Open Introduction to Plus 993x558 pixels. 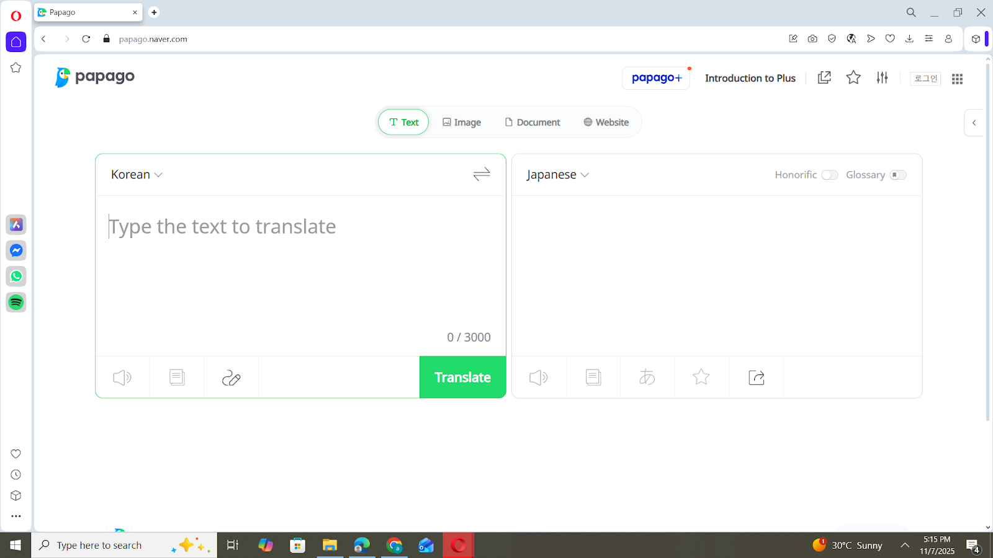pyautogui.click(x=750, y=78)
